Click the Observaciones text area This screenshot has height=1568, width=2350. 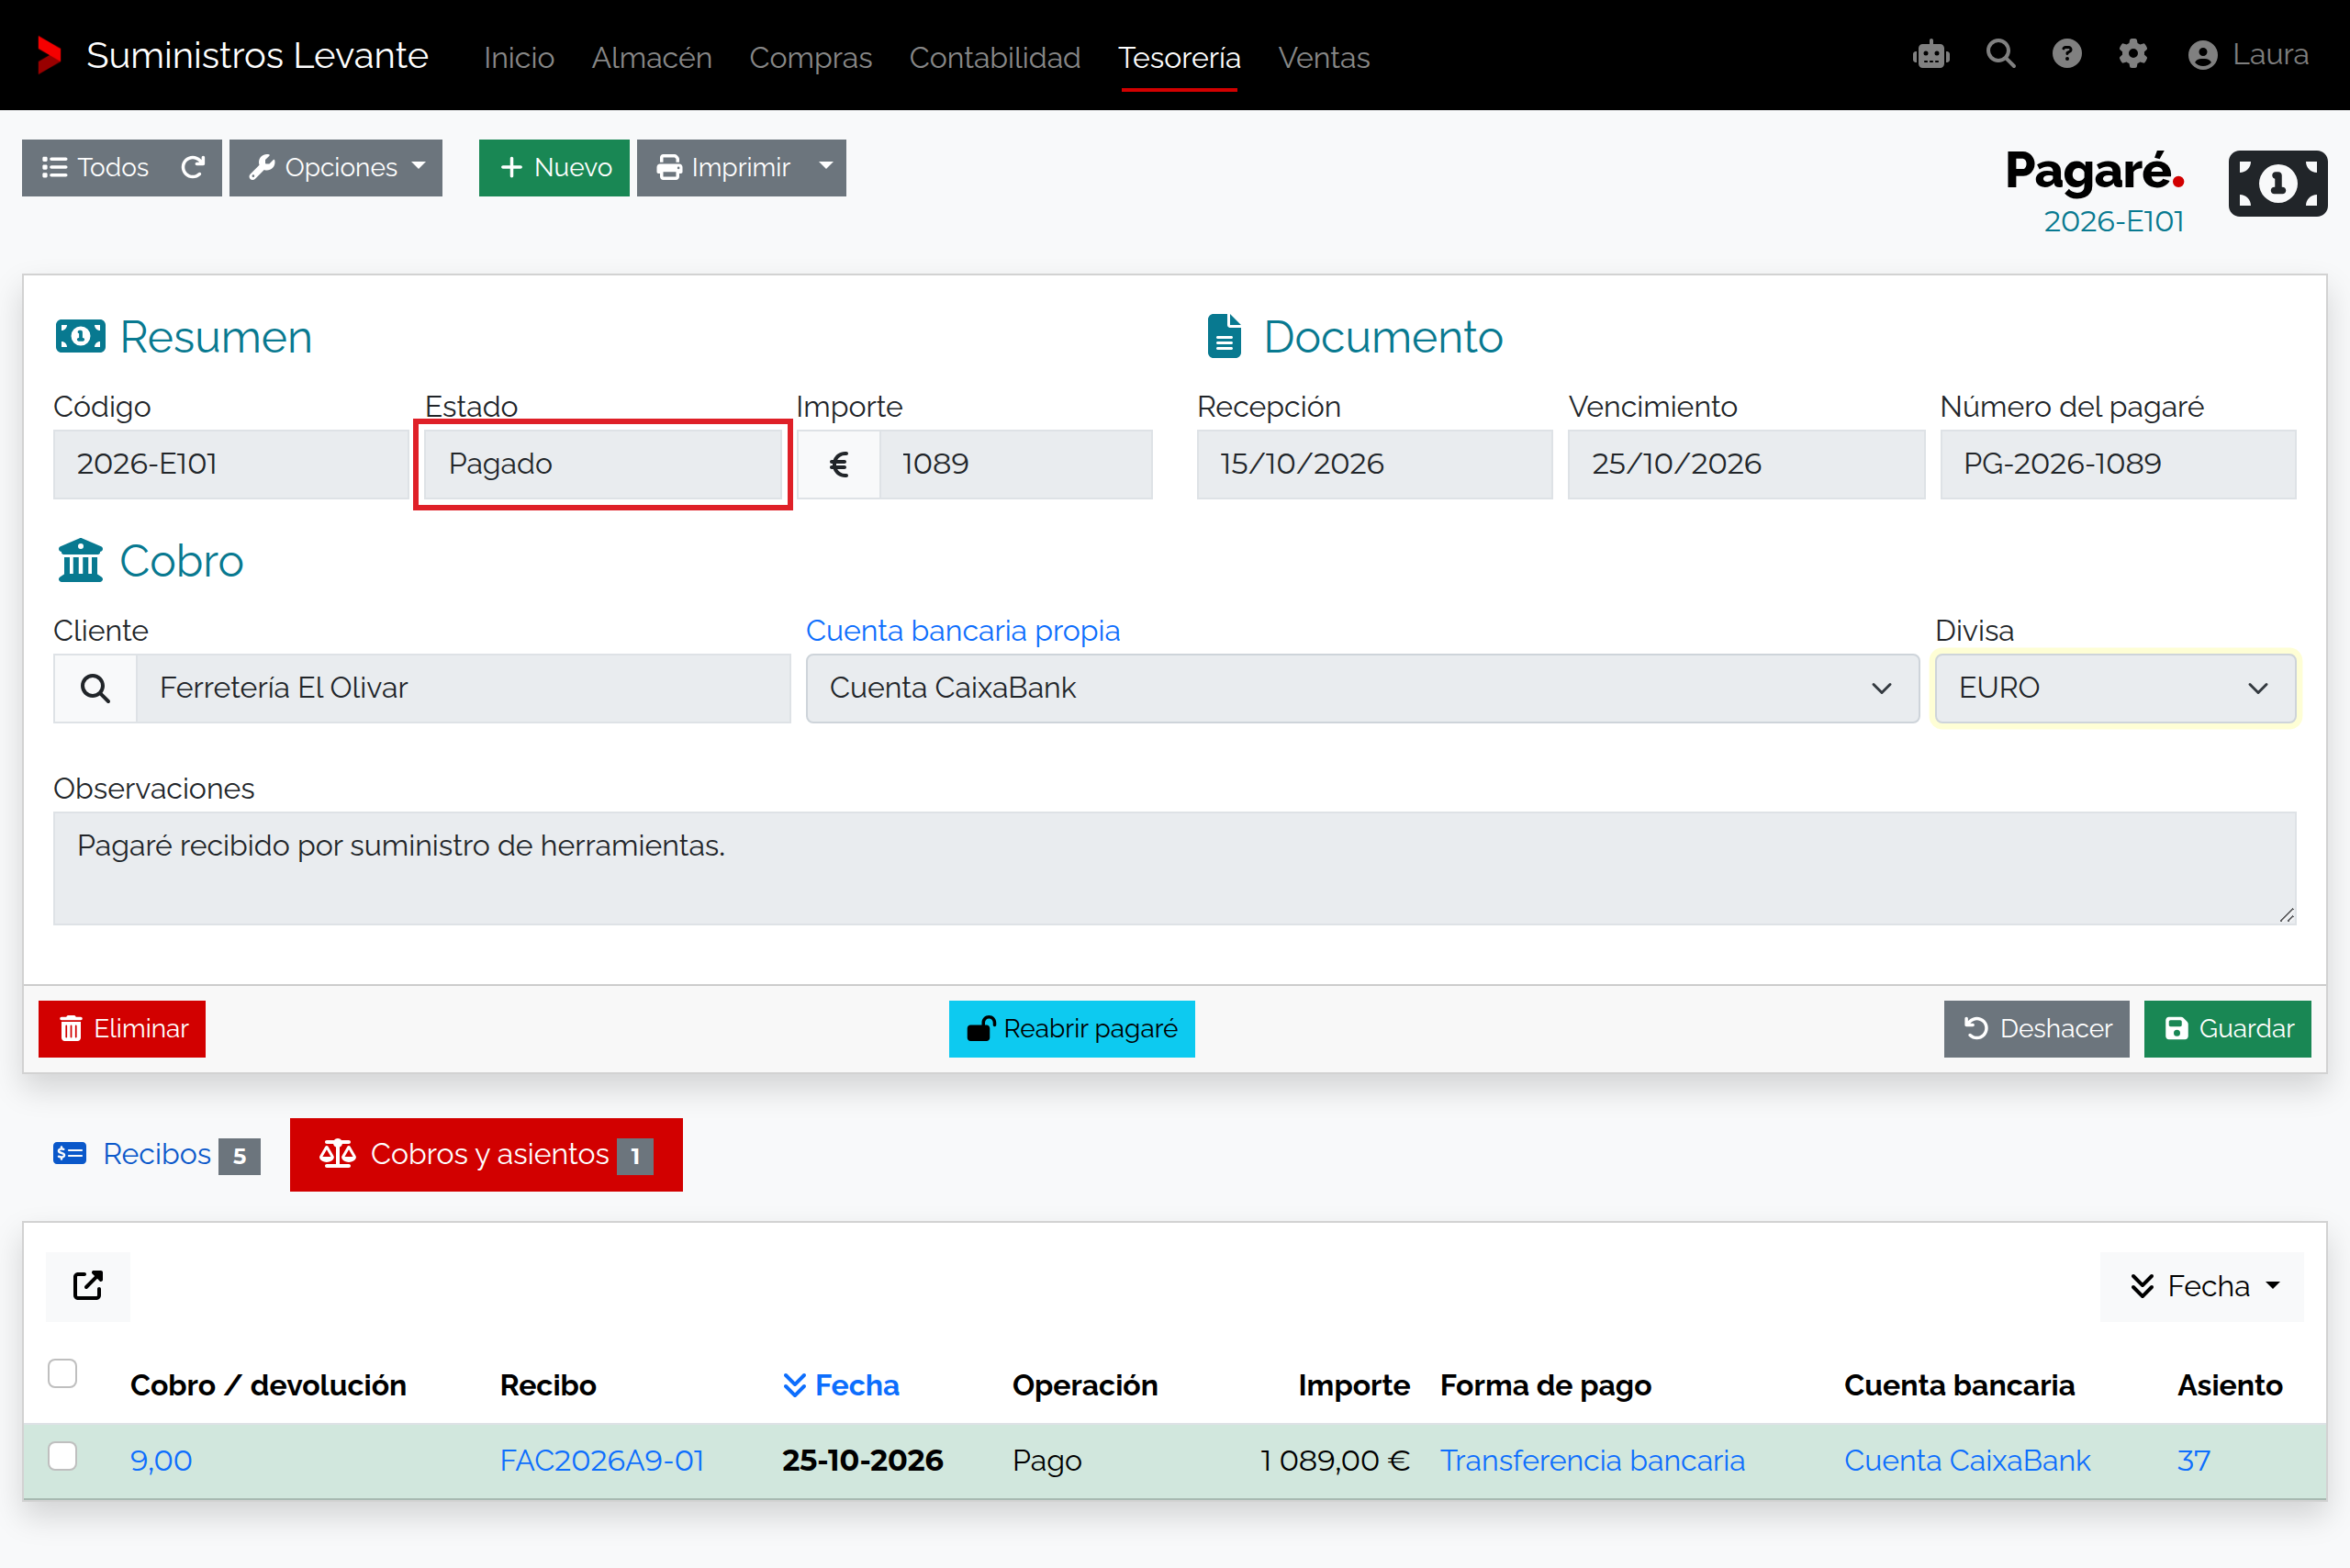(x=1174, y=868)
